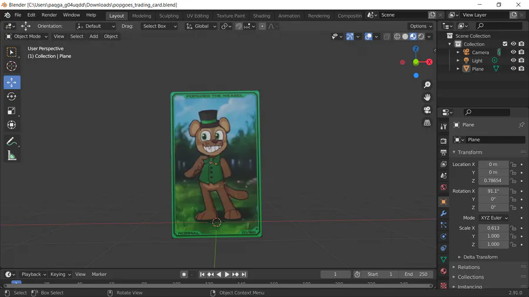This screenshot has width=529, height=297.
Task: Toggle auto keying record button
Action: coord(184,275)
